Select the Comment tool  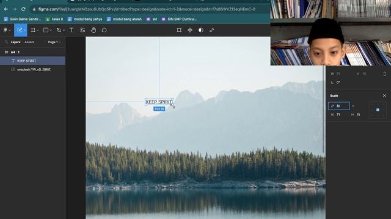click(104, 30)
